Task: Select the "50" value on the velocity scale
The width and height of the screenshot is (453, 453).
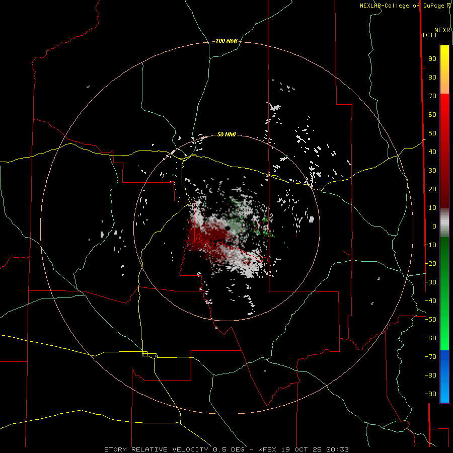Action: point(432,133)
